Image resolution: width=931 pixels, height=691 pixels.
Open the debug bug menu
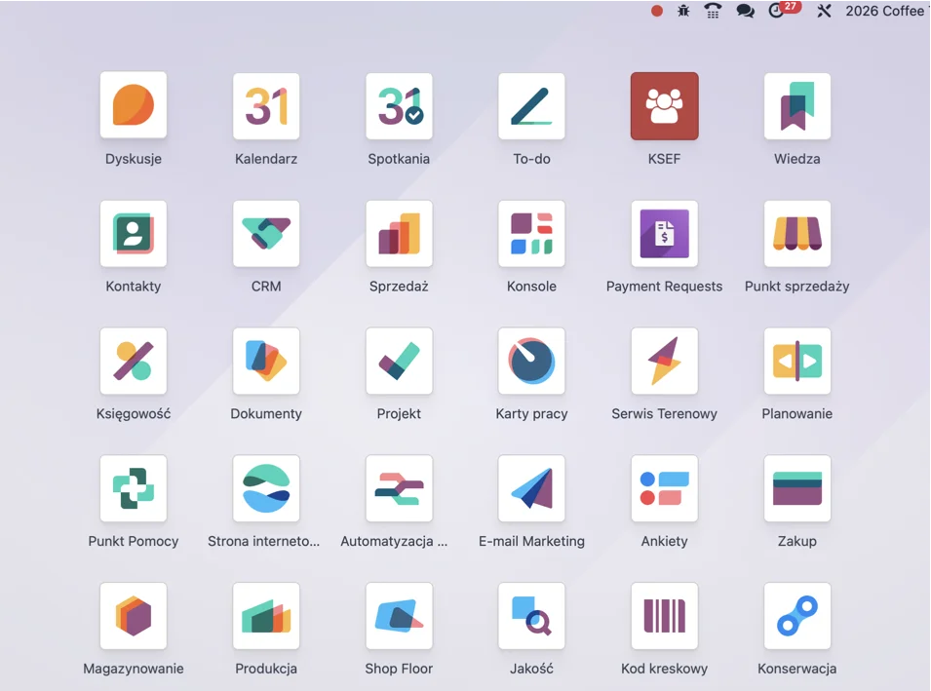coord(684,11)
